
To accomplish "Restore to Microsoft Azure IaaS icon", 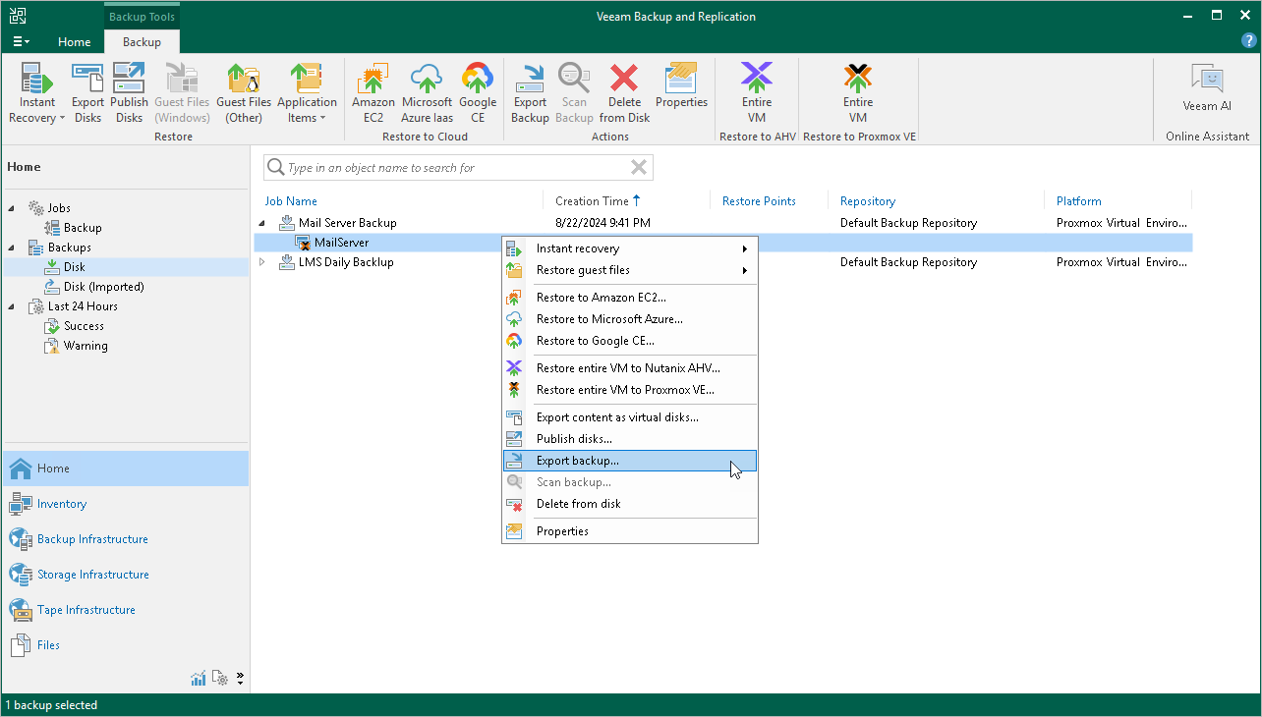I will pos(427,93).
